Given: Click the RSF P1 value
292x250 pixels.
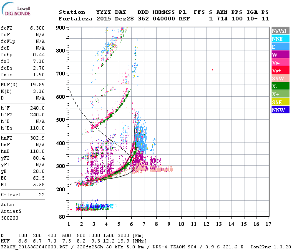Looking at the screenshot, I should [x=184, y=19].
